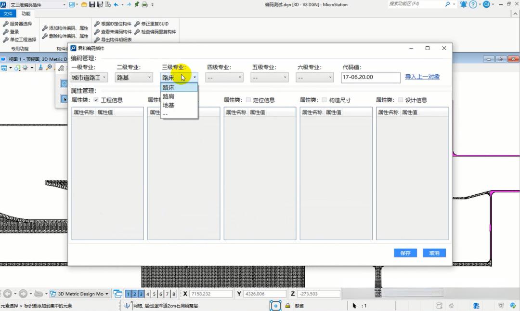The height and width of the screenshot is (311, 520).
Task: Click 添加构件编码、属性 tool
Action: pos(65,28)
